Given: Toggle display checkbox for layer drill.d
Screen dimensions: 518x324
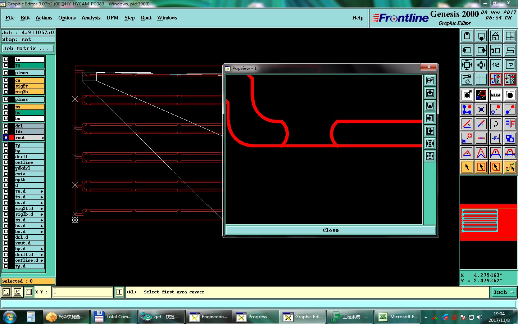Looking at the screenshot, I should tap(6, 255).
